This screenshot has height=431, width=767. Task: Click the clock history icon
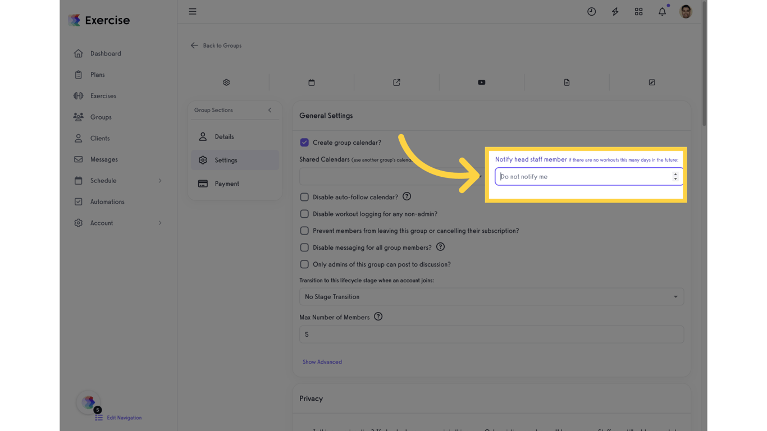(591, 11)
